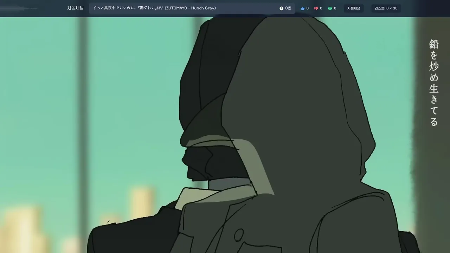The image size is (450, 253).
Task: Open the 리스트: 0 / 30 playlist button
Action: pos(386,8)
